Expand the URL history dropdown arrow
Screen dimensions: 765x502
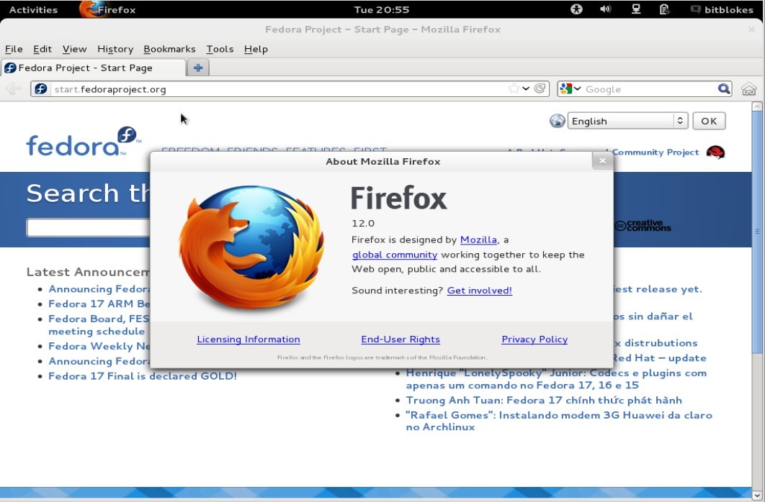point(525,88)
